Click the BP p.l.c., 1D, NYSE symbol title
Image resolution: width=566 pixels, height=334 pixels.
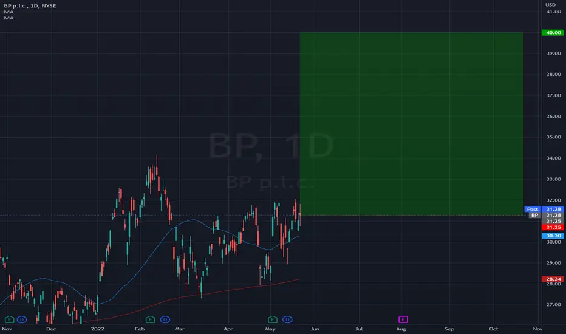tap(30, 6)
